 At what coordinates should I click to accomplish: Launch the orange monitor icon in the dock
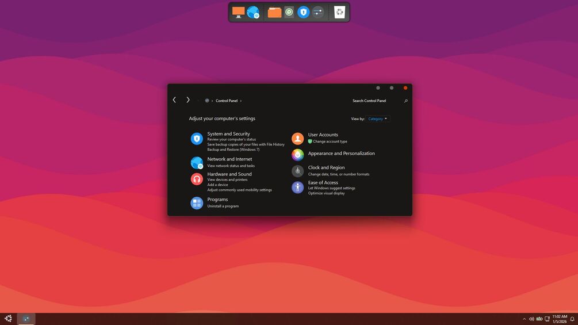click(x=238, y=12)
